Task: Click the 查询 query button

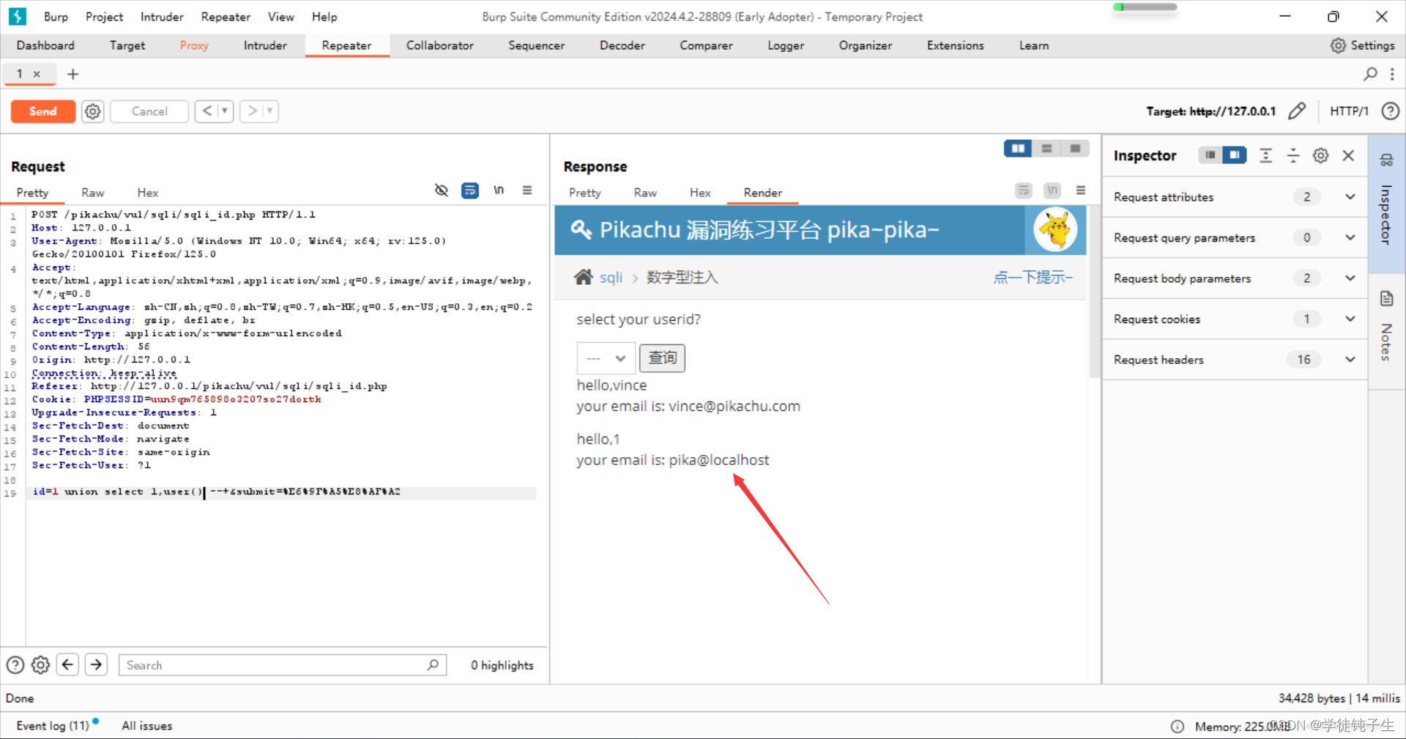Action: (663, 358)
